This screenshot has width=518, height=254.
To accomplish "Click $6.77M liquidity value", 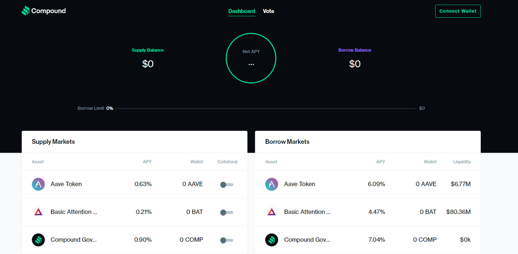I will [461, 184].
